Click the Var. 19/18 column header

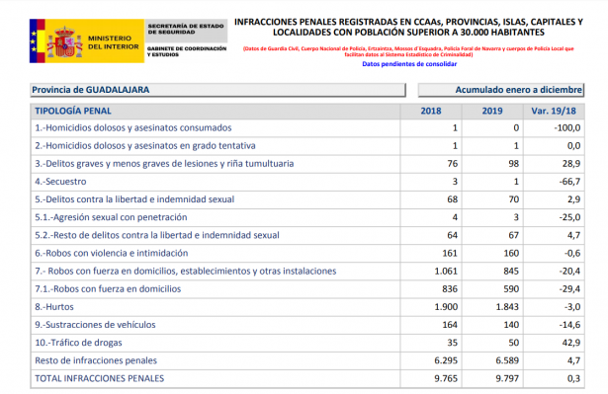[x=554, y=111]
